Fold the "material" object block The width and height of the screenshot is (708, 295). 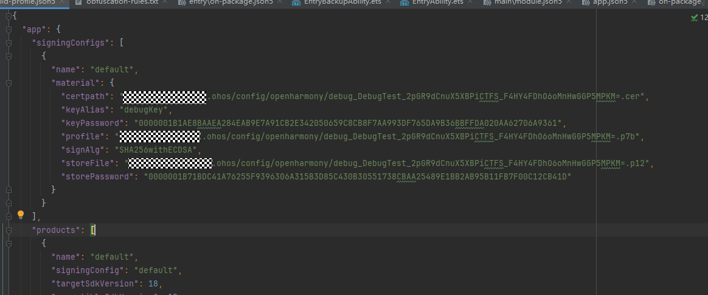tap(9, 83)
